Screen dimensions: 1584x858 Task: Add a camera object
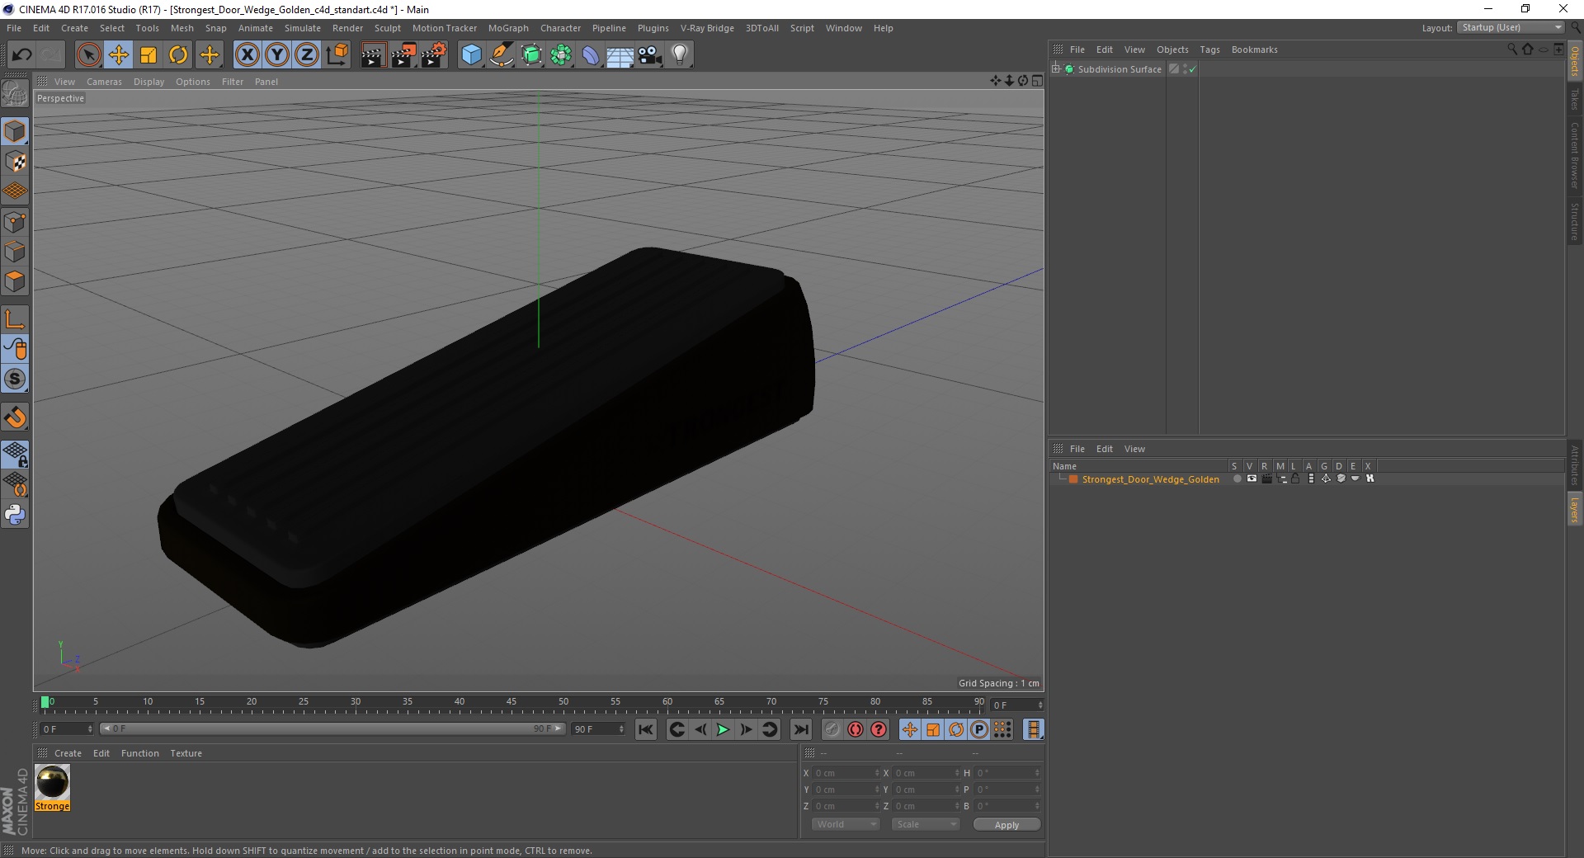click(x=650, y=54)
